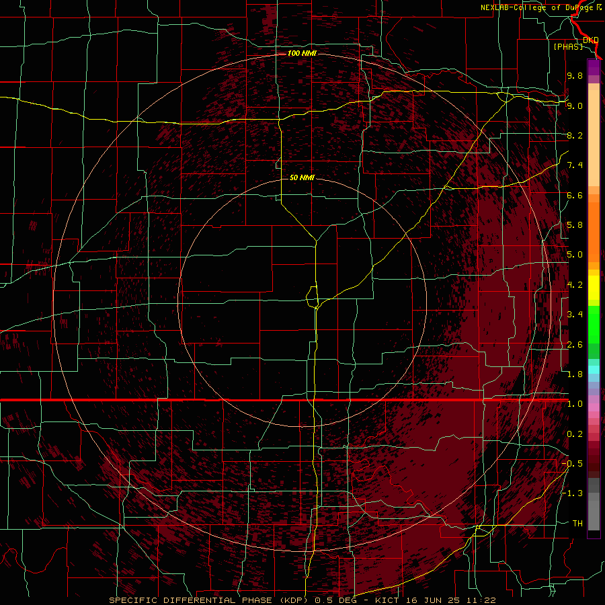This screenshot has width=605, height=605.
Task: Select the cyan swatch on the color scale
Action: 594,369
